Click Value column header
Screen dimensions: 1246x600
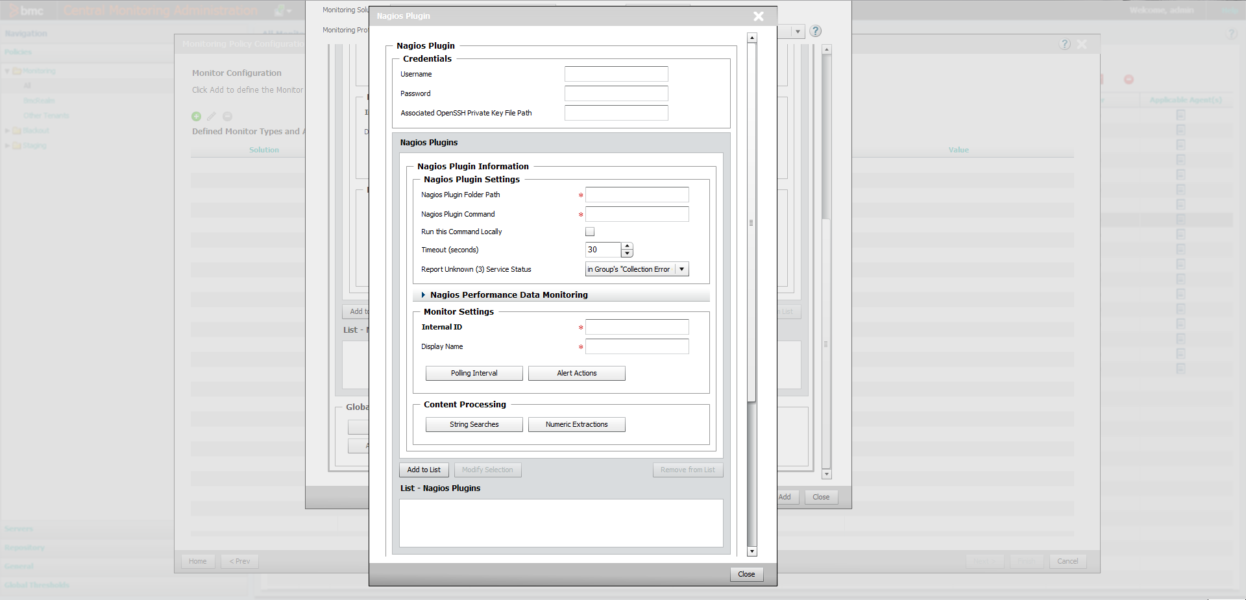(959, 150)
